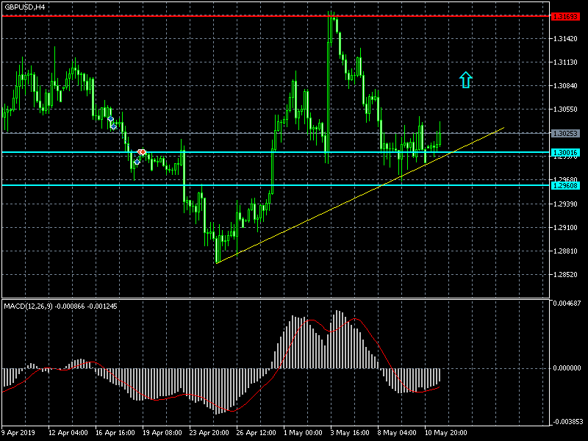Click the blue buy arrow below red marker
Screen dimensions: 588x441
(x=137, y=161)
